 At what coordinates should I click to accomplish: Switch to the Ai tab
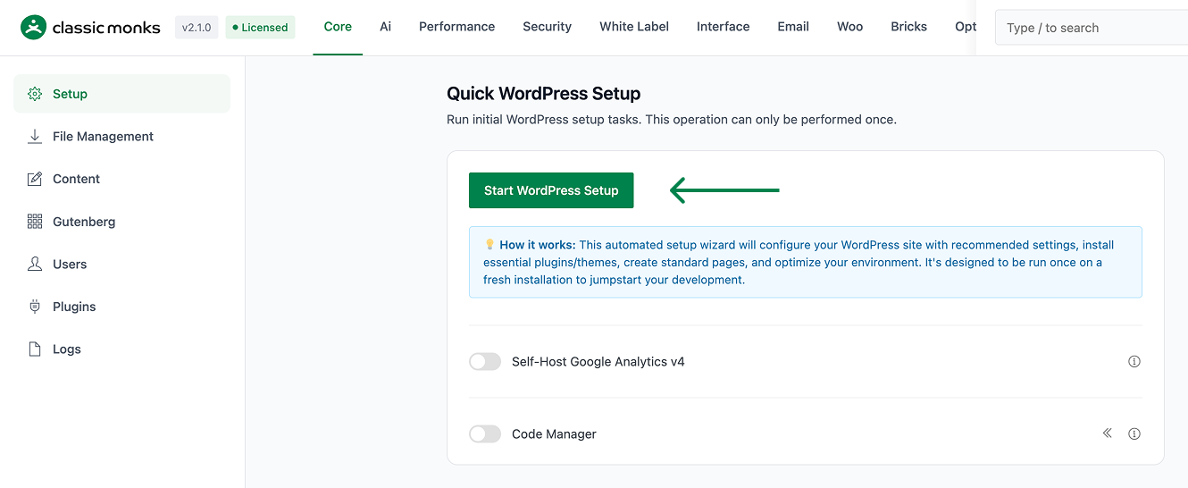pos(386,27)
